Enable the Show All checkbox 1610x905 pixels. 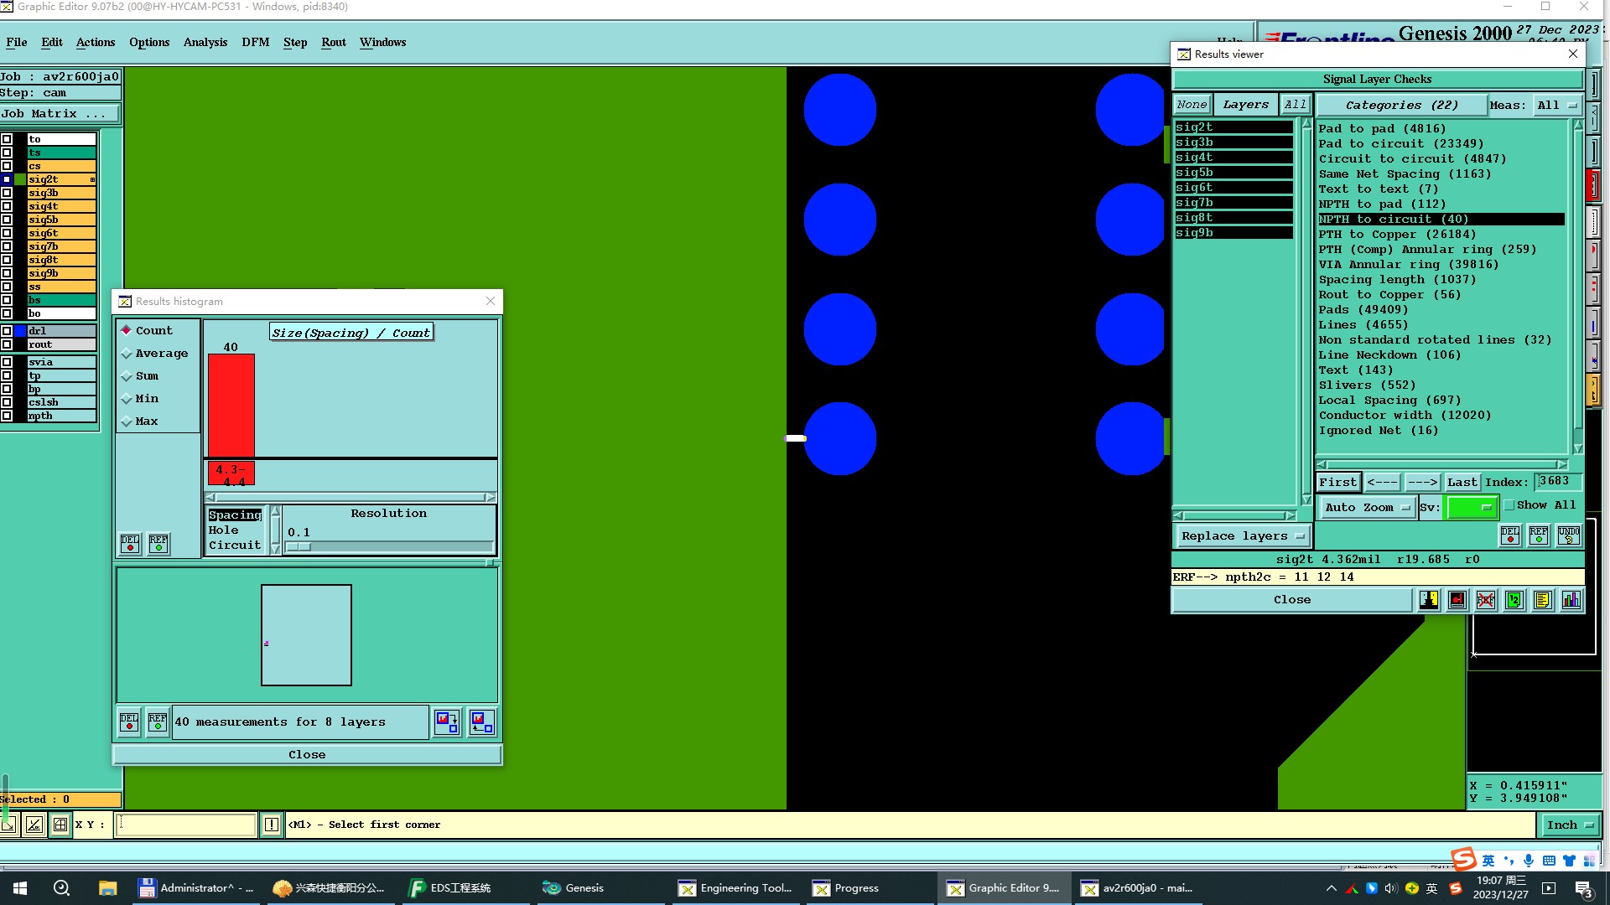pos(1509,505)
